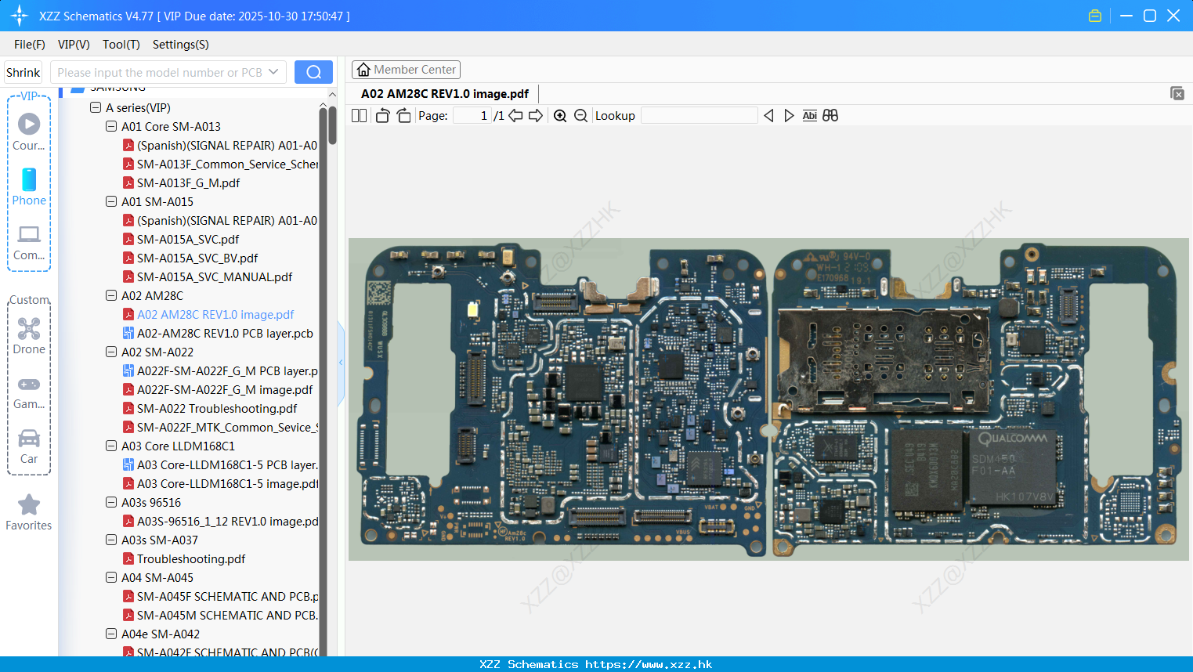Click the toolbox icon in title bar
The height and width of the screenshot is (672, 1193).
[1095, 16]
